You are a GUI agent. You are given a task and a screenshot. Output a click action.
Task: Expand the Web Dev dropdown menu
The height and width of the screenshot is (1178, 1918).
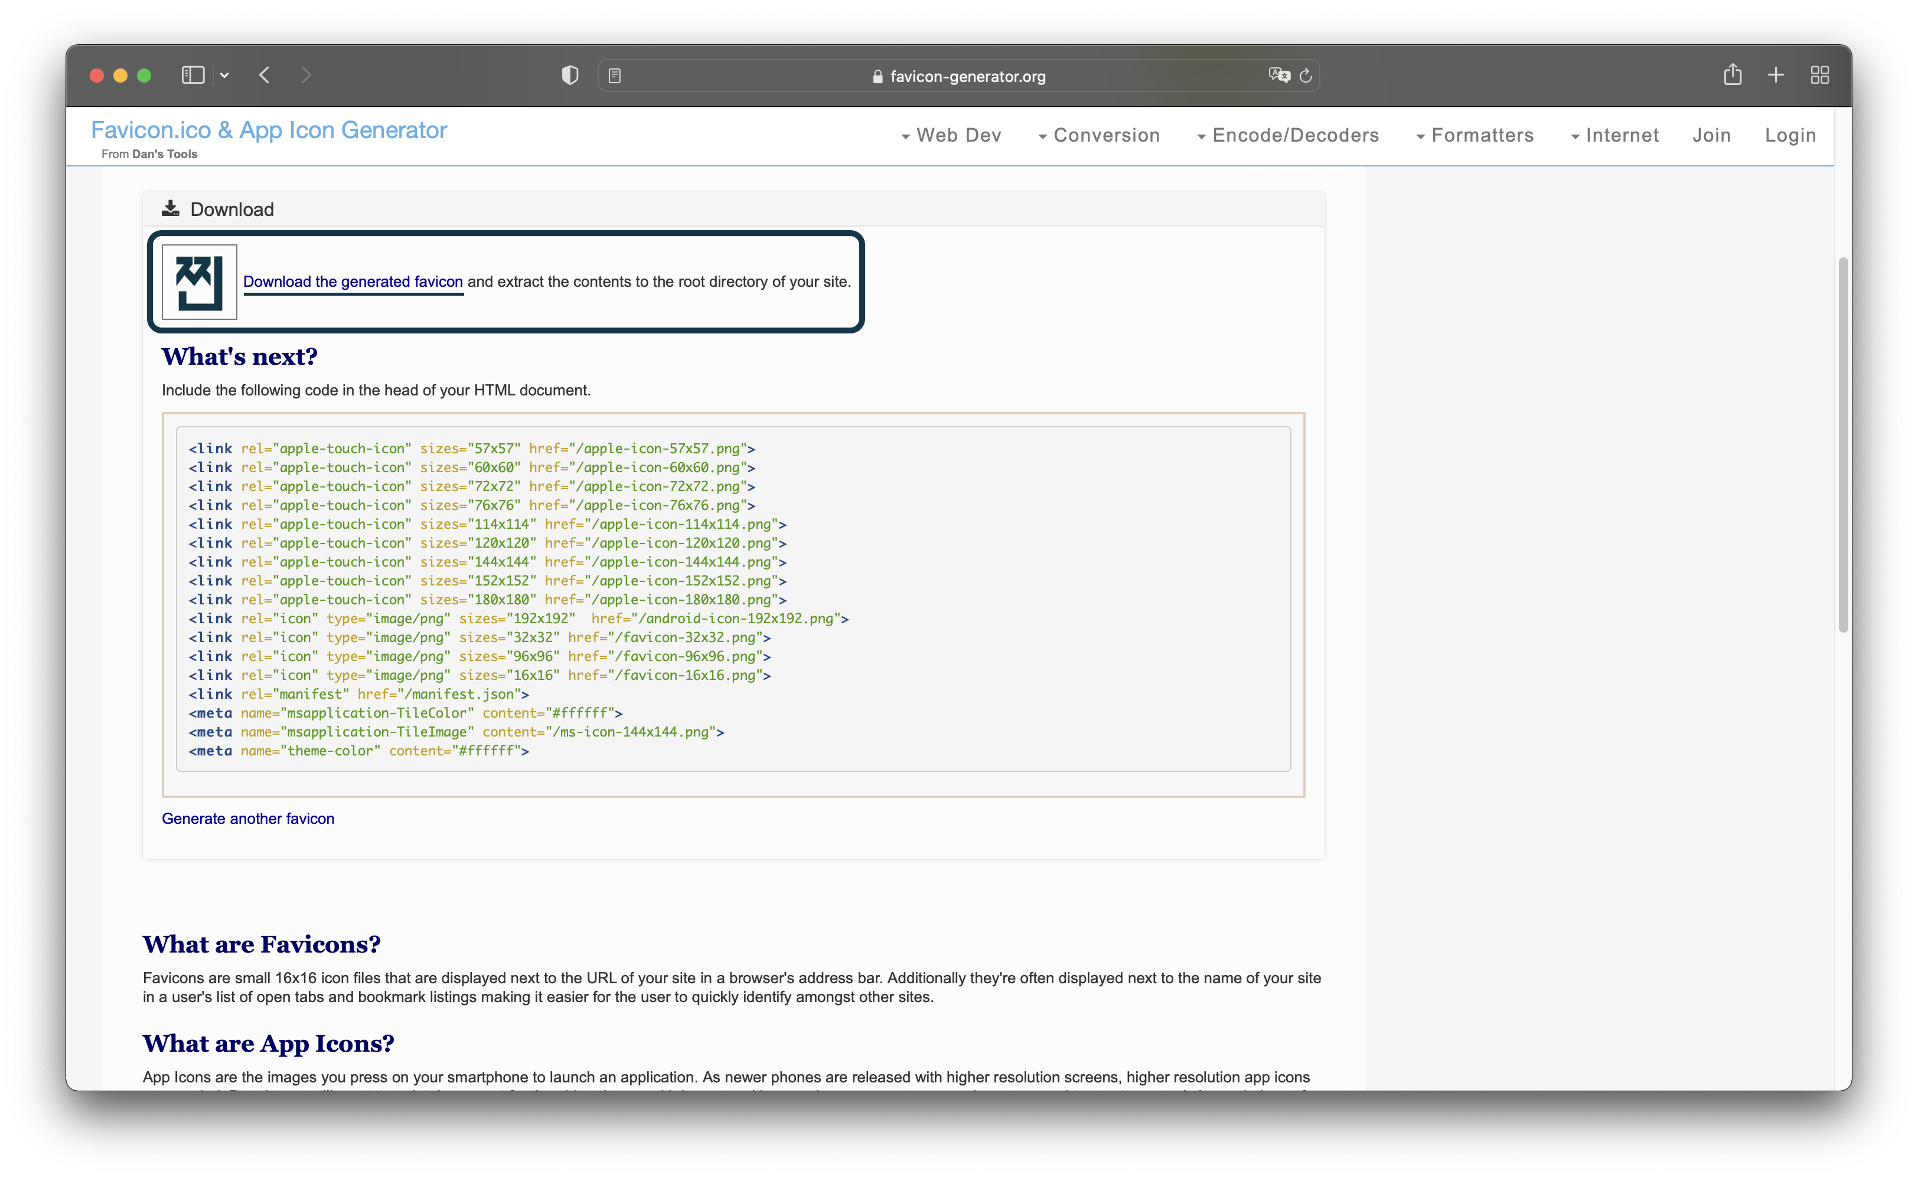click(951, 136)
